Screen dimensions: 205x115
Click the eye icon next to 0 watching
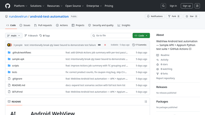(158, 69)
